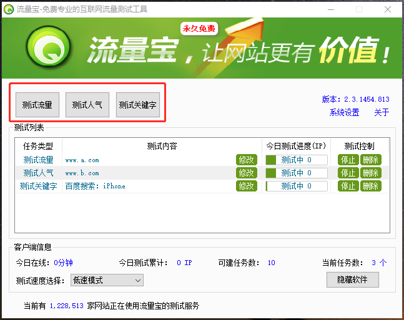Click 修改 for 百度搜索 iPhone row
This screenshot has width=404, height=320.
(247, 186)
